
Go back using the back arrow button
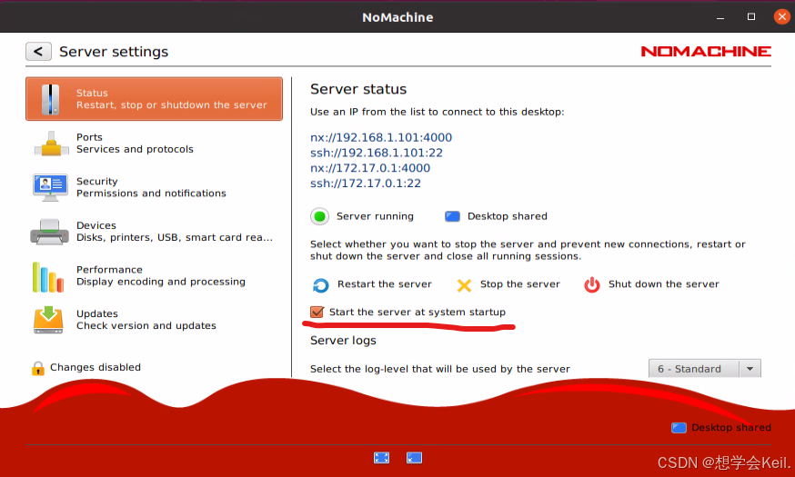pyautogui.click(x=38, y=51)
